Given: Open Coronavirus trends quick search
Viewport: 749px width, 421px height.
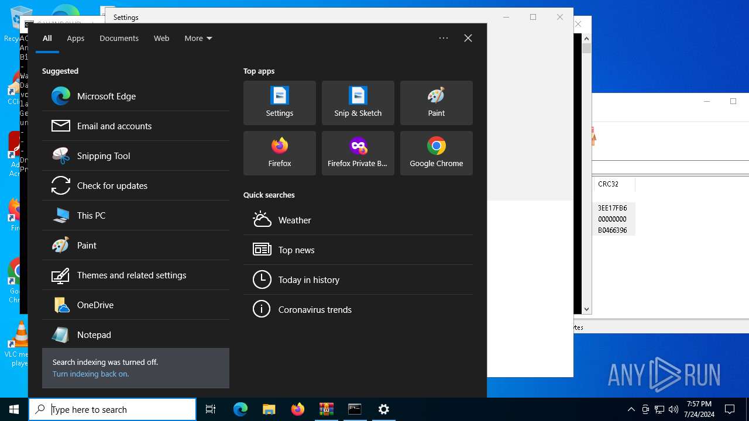Looking at the screenshot, I should 358,309.
